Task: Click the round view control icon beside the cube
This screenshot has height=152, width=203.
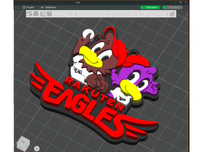Action: pyautogui.click(x=37, y=149)
